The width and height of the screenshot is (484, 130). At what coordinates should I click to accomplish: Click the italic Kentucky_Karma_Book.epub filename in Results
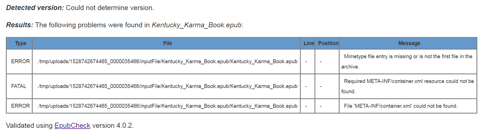coord(196,25)
